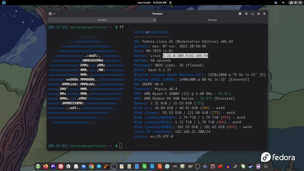Show all applications grid in dock

[266, 166]
